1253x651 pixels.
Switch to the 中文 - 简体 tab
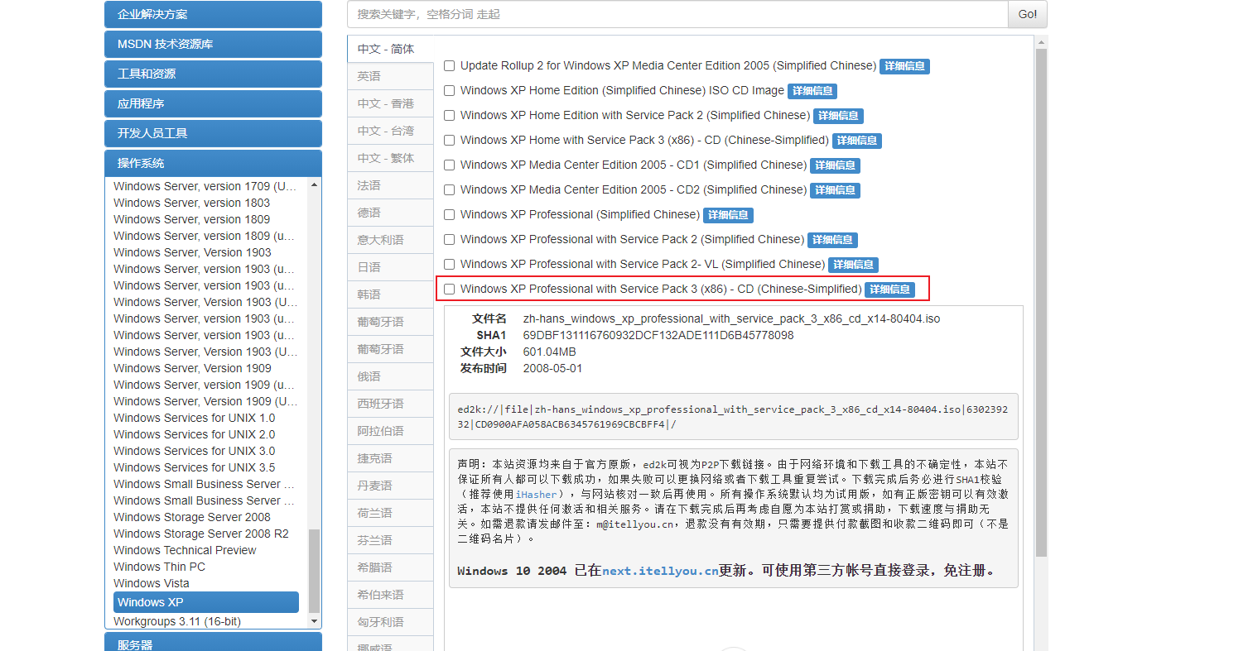click(390, 49)
